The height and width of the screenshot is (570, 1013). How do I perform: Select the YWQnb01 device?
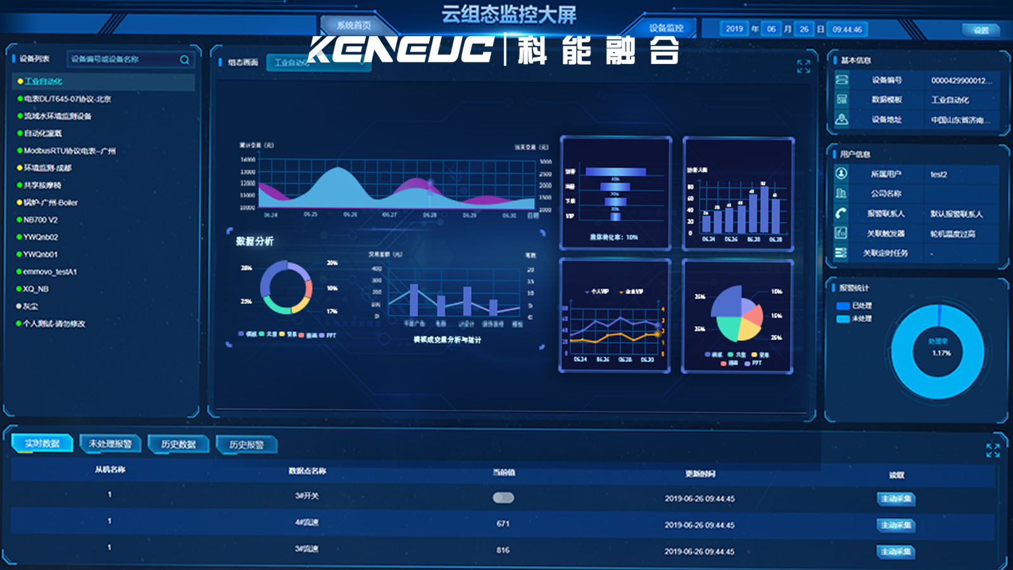(41, 254)
